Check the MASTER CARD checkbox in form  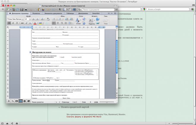pyautogui.click(x=81, y=57)
